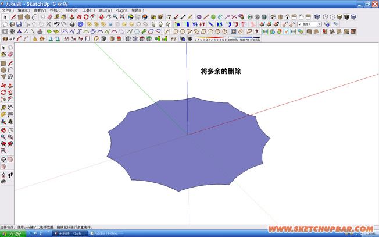The image size is (379, 237).
Task: Click the Undo arrow icon
Action: [x=56, y=24]
